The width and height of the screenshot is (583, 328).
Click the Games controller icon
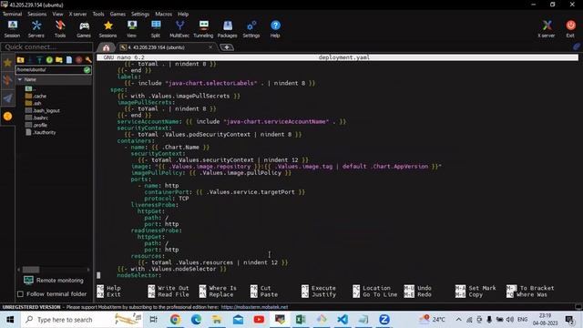click(x=84, y=29)
